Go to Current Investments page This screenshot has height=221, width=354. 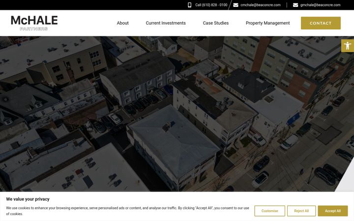[166, 23]
